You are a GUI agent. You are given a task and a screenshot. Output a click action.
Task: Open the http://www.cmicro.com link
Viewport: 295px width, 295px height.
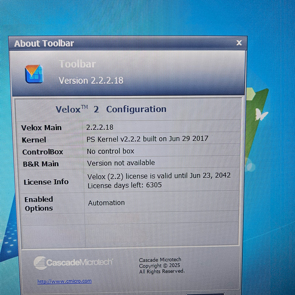[65, 281]
